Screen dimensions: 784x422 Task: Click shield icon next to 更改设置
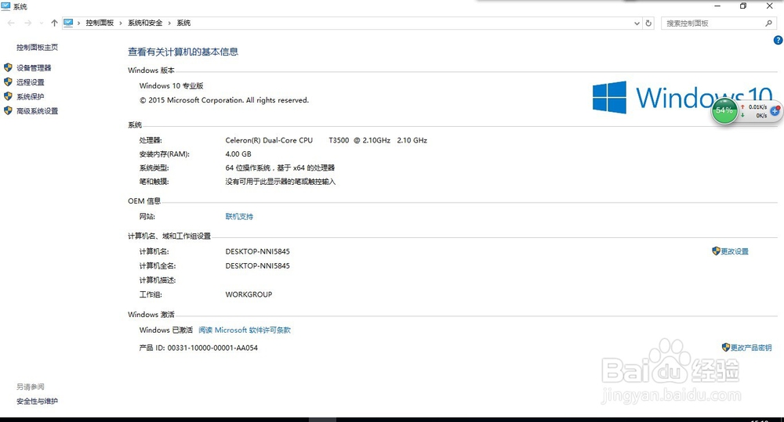click(716, 251)
